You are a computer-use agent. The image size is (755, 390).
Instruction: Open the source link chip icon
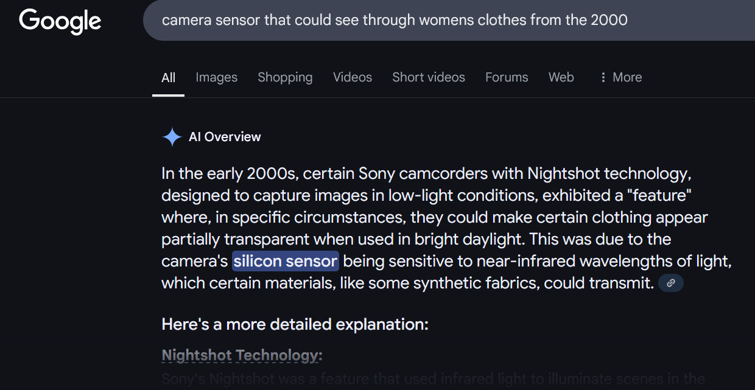click(x=671, y=283)
